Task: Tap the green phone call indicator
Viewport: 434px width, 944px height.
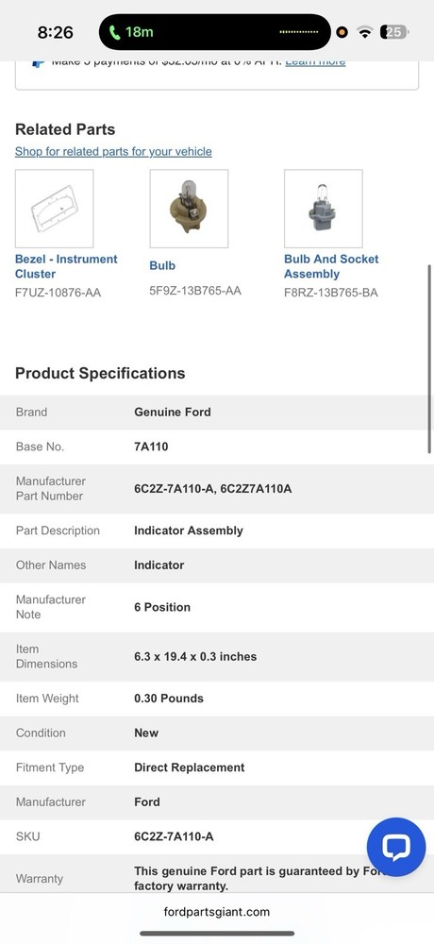Action: (132, 32)
